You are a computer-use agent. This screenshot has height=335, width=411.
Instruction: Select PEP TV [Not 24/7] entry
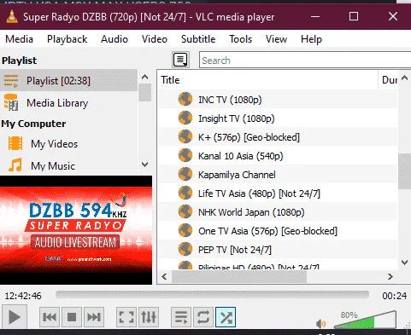coord(278,250)
